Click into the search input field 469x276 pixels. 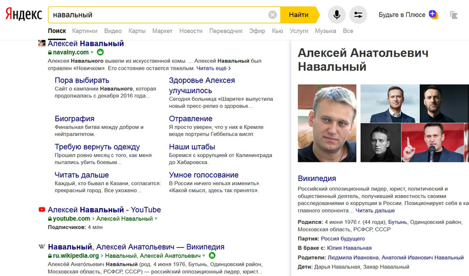coord(158,15)
